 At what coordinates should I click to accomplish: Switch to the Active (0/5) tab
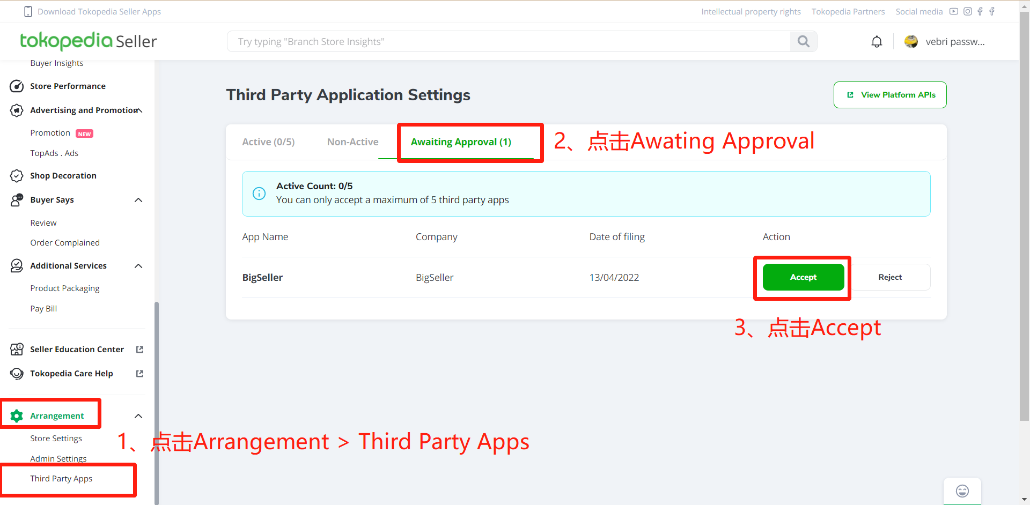268,142
